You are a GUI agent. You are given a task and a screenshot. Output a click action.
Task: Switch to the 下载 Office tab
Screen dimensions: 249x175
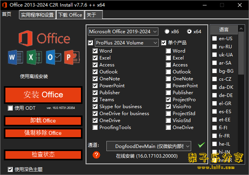70,15
